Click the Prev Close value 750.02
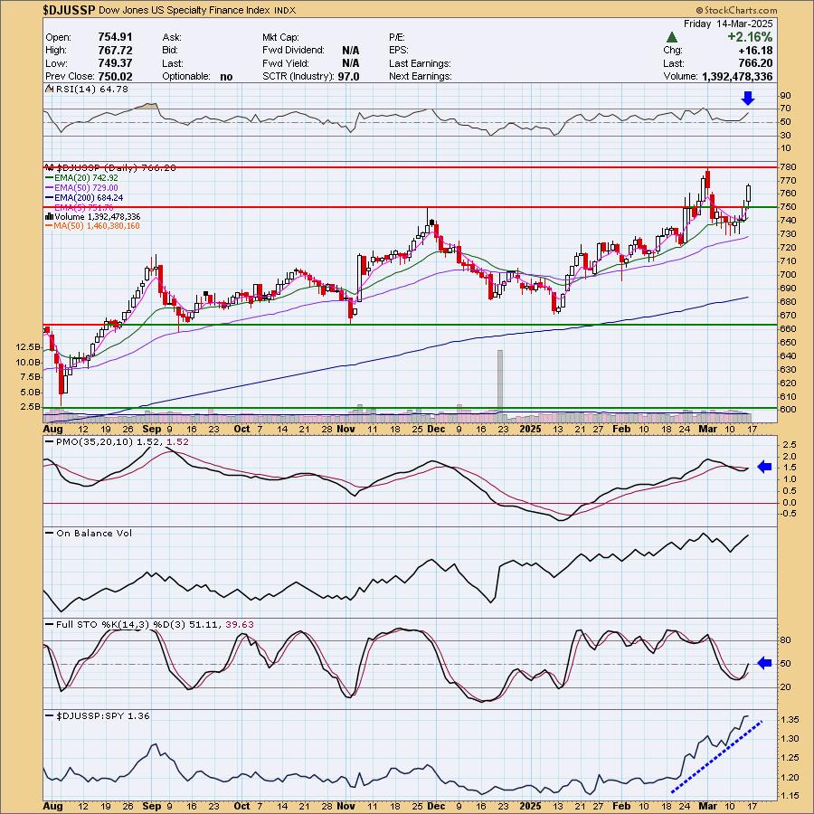Screen dimensions: 814x814 tap(115, 76)
